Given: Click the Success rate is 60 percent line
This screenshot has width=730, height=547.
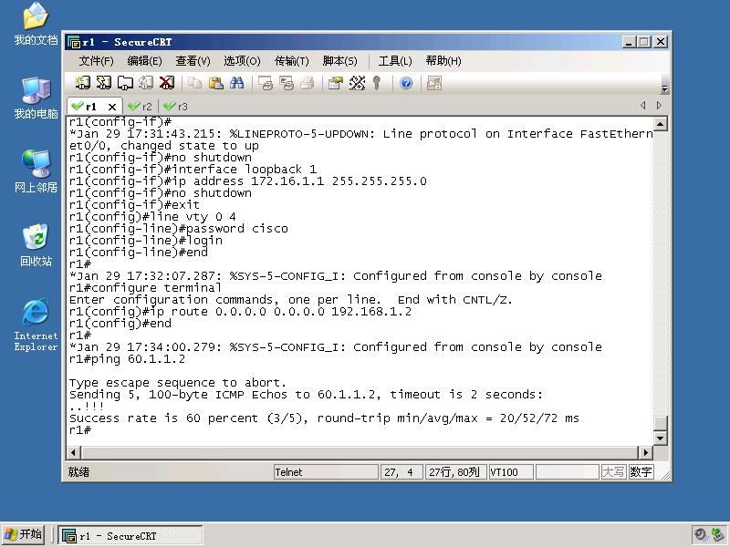Looking at the screenshot, I should click(324, 418).
